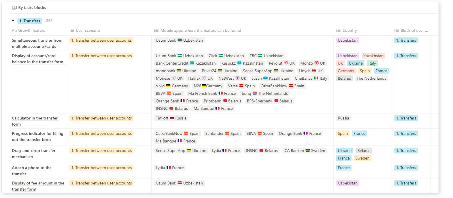Click Vivid Germany app tag
The width and height of the screenshot is (453, 198).
point(172,86)
